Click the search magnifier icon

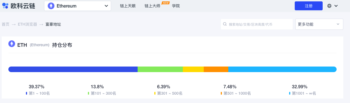point(225,24)
